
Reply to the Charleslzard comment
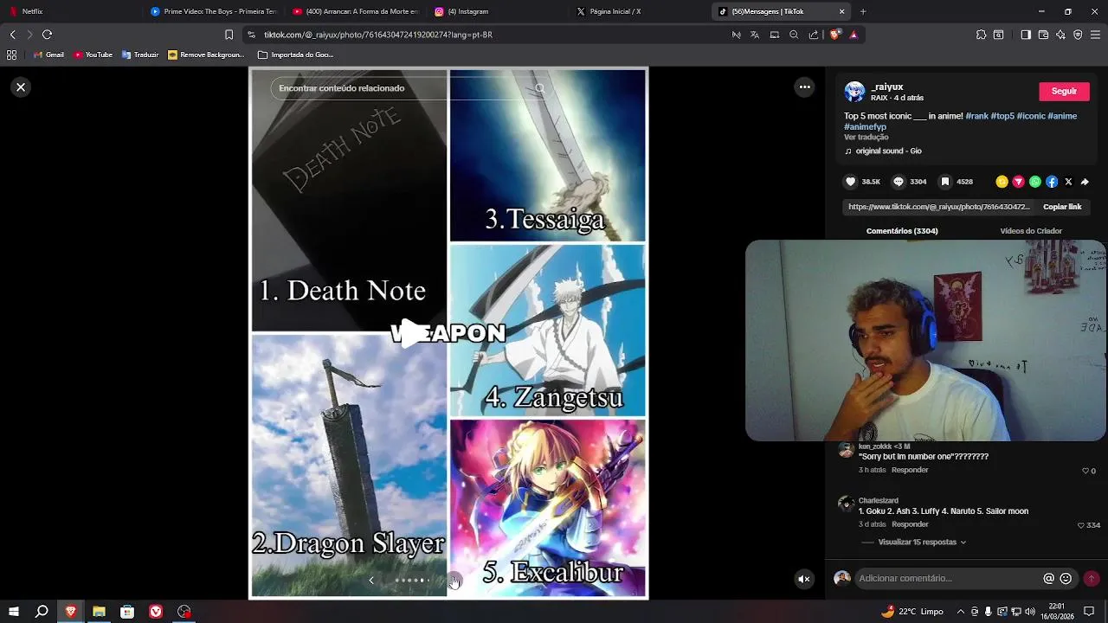(910, 524)
